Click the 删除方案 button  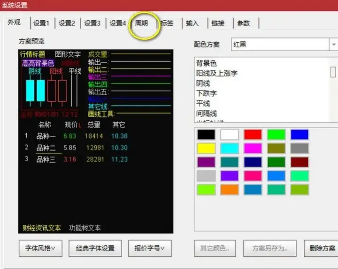click(x=322, y=248)
